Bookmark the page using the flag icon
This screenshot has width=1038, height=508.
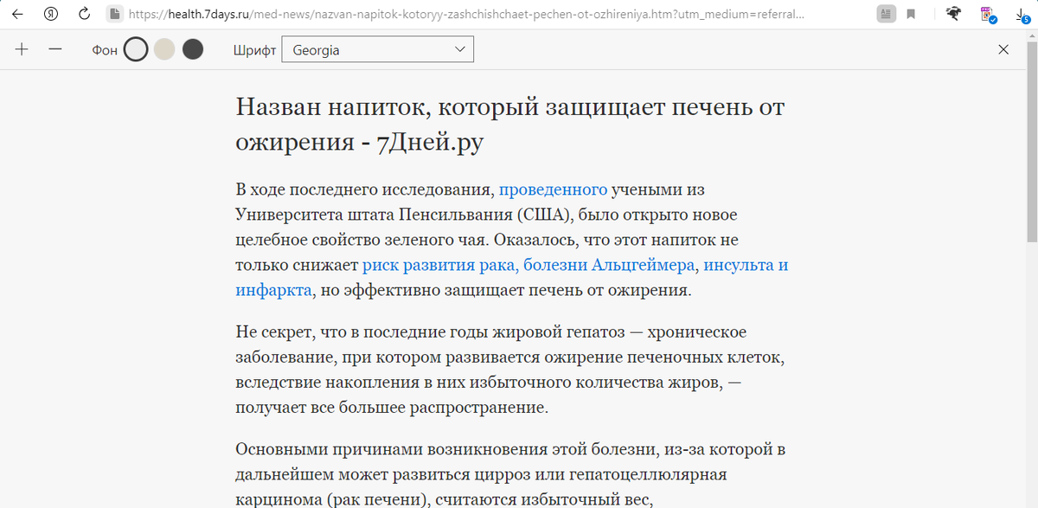(910, 14)
